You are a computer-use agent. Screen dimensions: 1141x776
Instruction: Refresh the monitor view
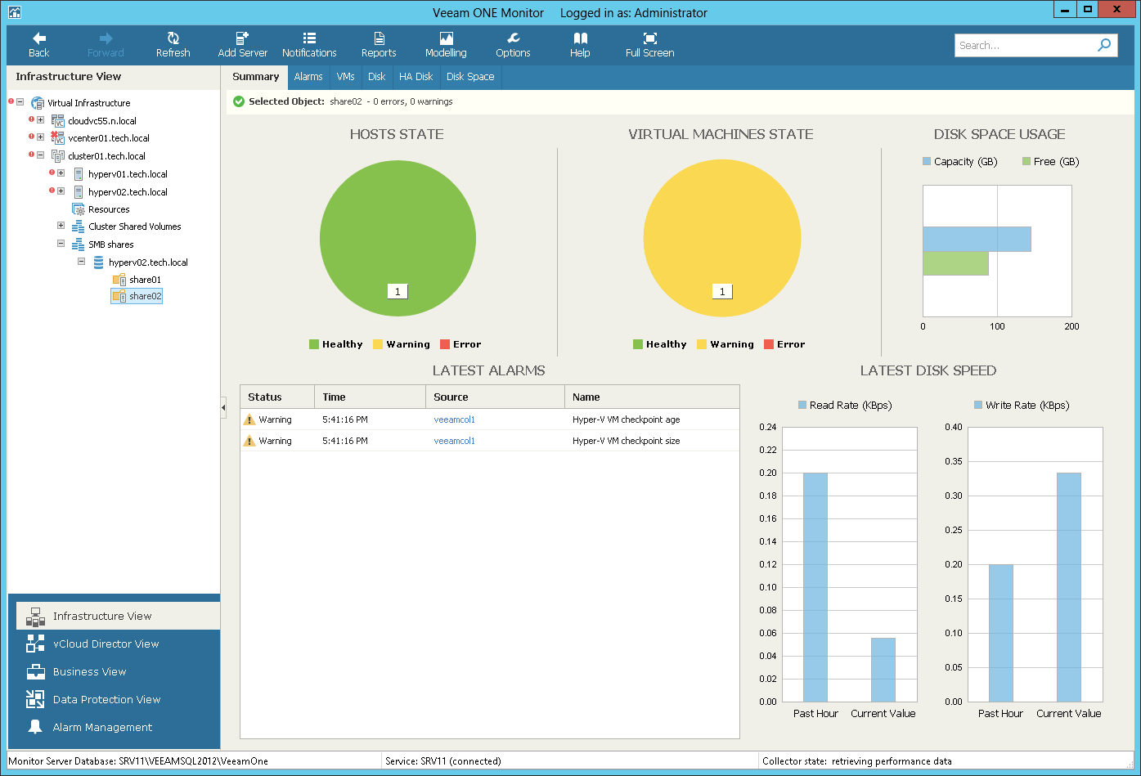pos(173,45)
